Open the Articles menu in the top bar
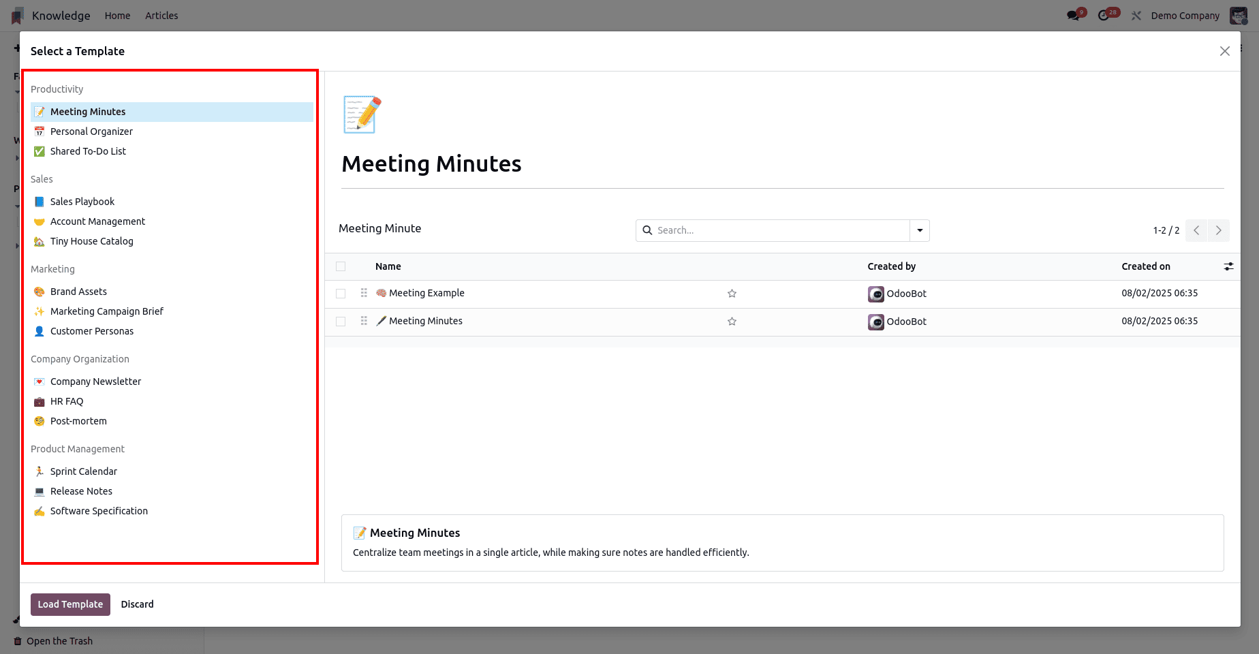This screenshot has height=654, width=1259. 161,15
